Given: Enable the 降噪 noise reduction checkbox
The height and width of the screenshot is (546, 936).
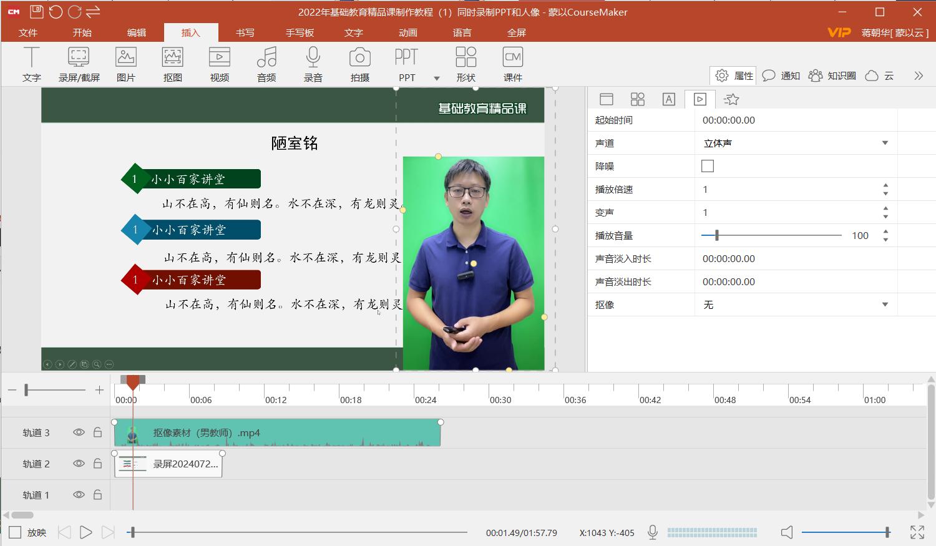Looking at the screenshot, I should pyautogui.click(x=708, y=166).
